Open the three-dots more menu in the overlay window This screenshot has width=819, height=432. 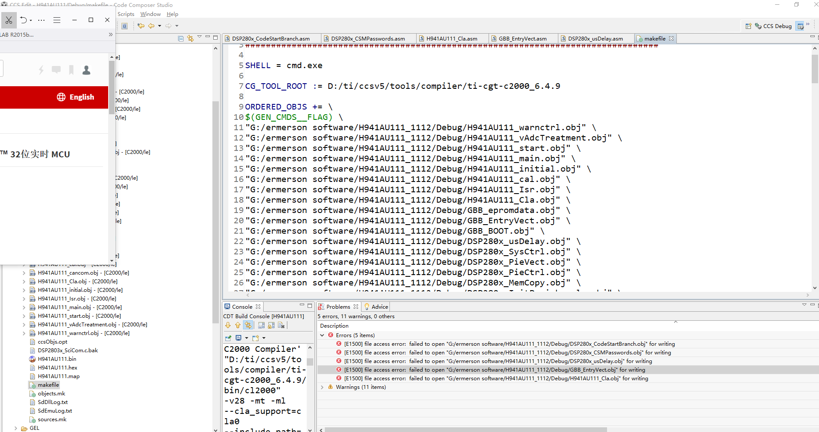point(41,20)
